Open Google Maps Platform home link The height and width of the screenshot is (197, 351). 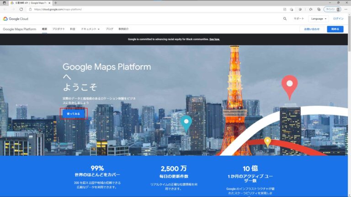click(20, 29)
